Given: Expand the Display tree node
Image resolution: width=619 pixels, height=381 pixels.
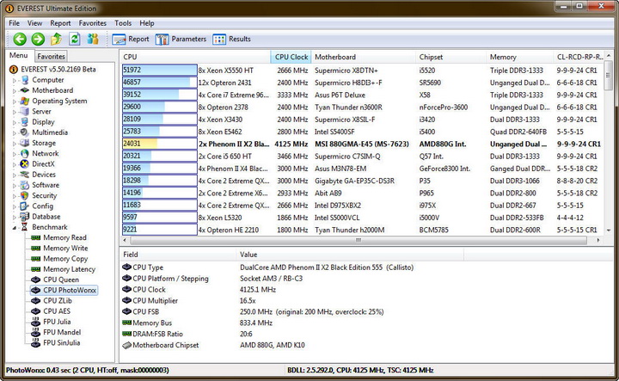Looking at the screenshot, I should click(15, 122).
